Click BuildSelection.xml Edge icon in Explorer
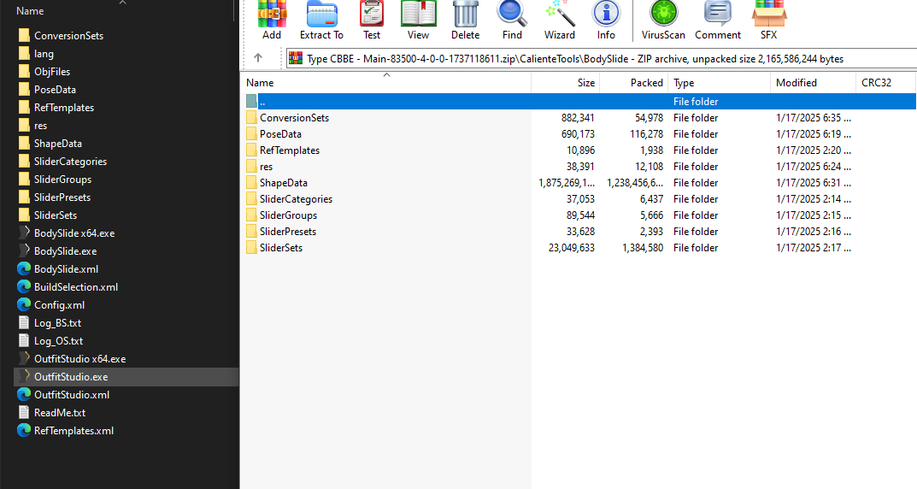 tap(24, 286)
